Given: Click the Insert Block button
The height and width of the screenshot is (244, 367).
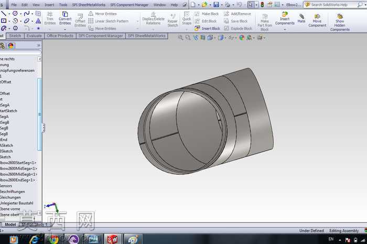Looking at the screenshot, I should pos(208,28).
